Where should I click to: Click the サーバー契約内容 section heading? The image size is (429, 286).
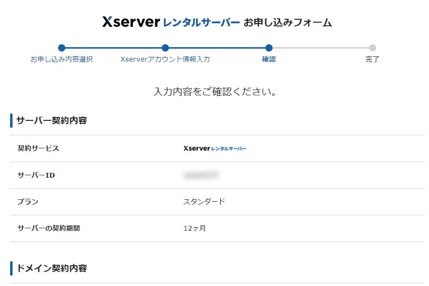point(52,120)
